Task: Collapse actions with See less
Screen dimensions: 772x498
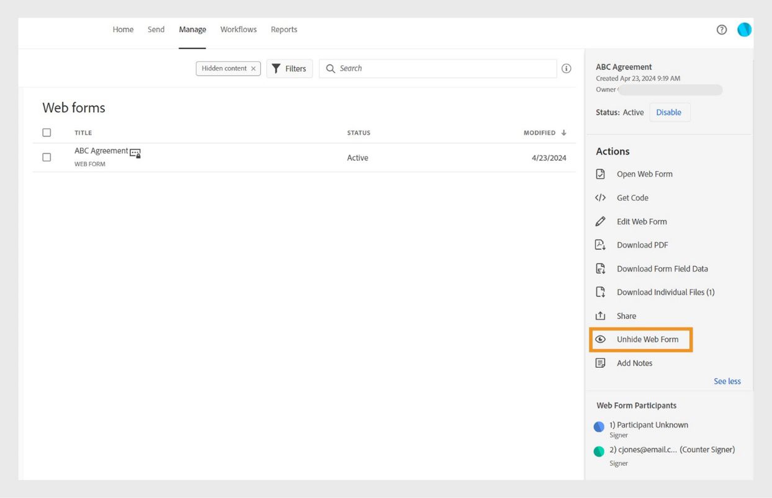Action: point(727,381)
